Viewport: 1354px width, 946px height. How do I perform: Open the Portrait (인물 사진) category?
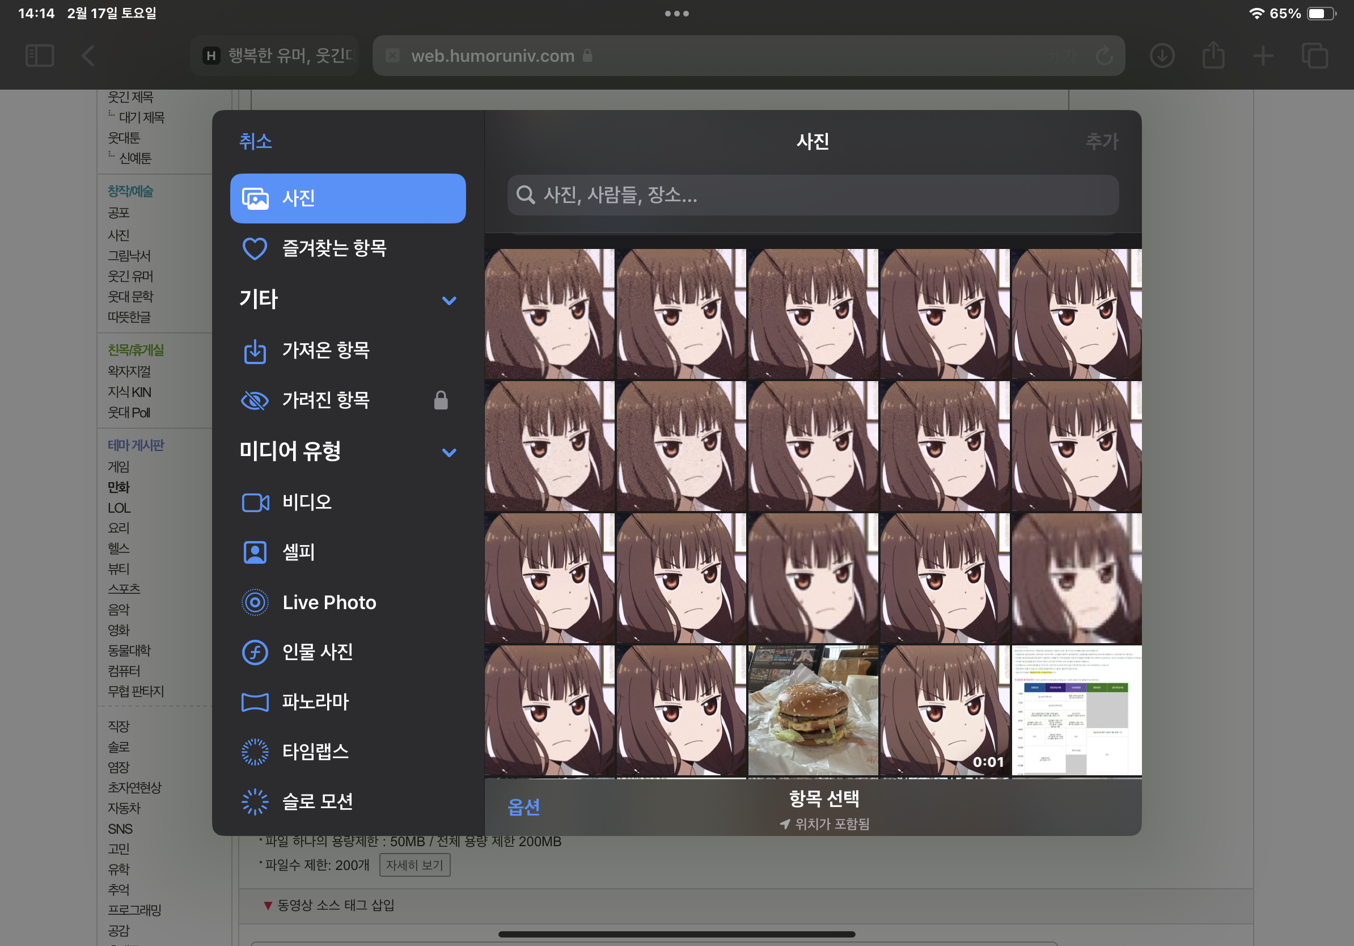point(318,652)
